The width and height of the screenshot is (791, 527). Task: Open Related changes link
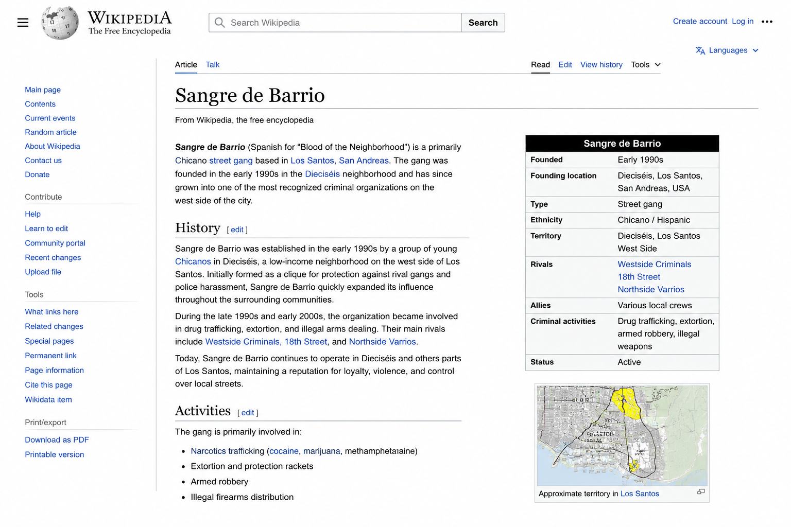pos(54,326)
